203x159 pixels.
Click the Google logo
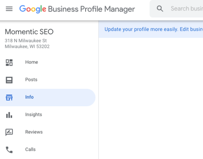(33, 9)
